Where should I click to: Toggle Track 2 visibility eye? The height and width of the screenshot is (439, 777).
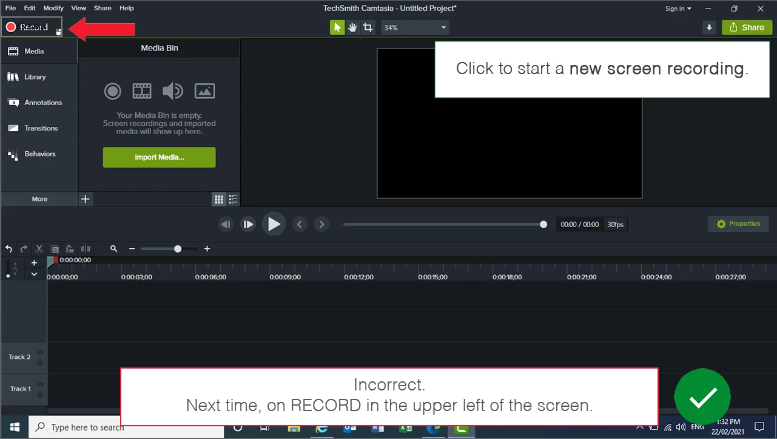[40, 353]
